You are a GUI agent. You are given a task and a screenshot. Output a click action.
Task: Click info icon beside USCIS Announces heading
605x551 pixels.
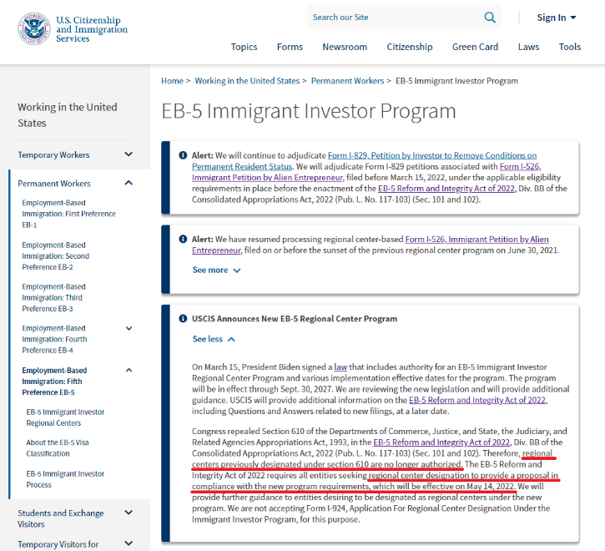pyautogui.click(x=183, y=319)
